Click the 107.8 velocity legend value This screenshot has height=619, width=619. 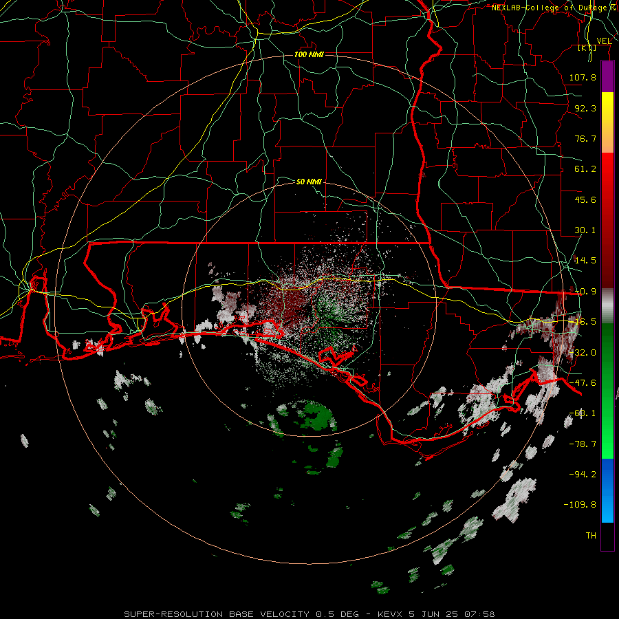(x=583, y=77)
